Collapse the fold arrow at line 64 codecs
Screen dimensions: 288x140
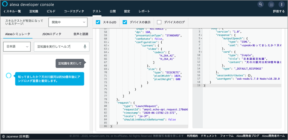(x=108, y=52)
